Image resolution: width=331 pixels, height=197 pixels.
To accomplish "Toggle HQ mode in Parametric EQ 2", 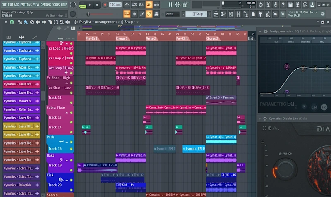I will pyautogui.click(x=324, y=107).
